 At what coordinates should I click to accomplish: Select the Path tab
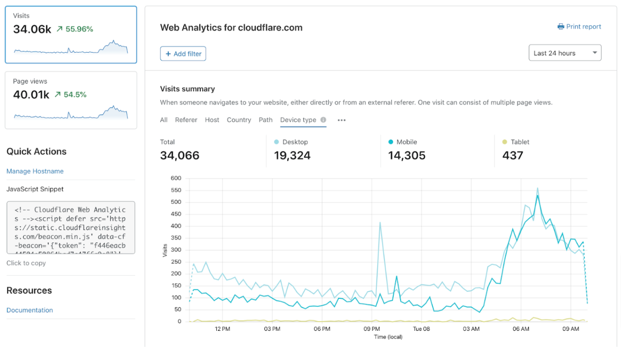265,120
